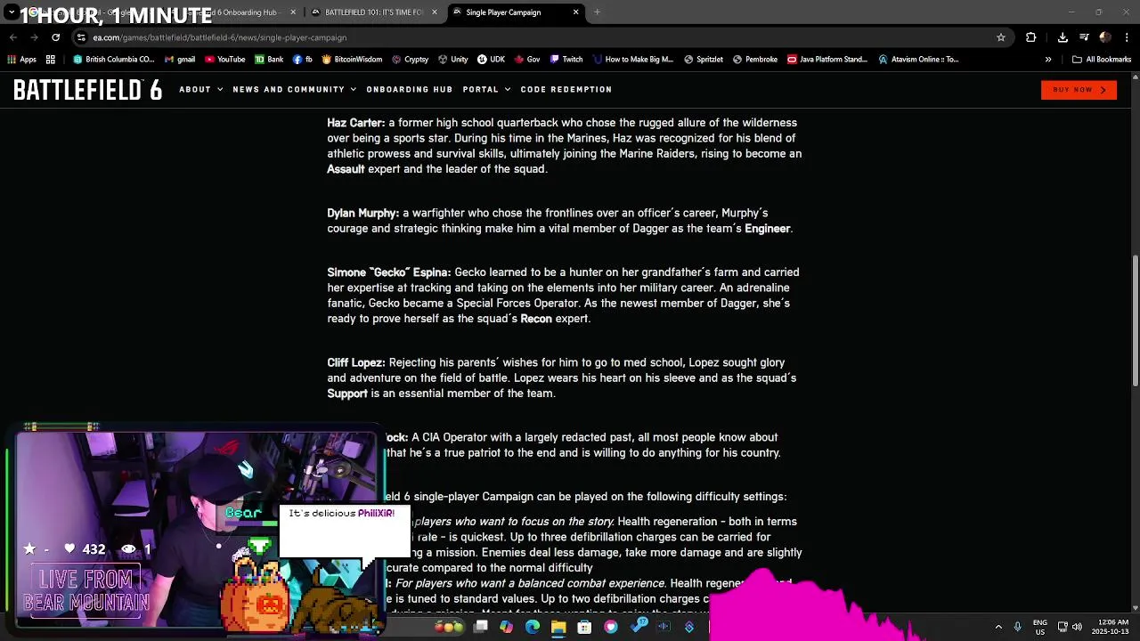Open ONBOARDING HUB in site navigation
Viewport: 1140px width, 641px height.
coord(410,89)
